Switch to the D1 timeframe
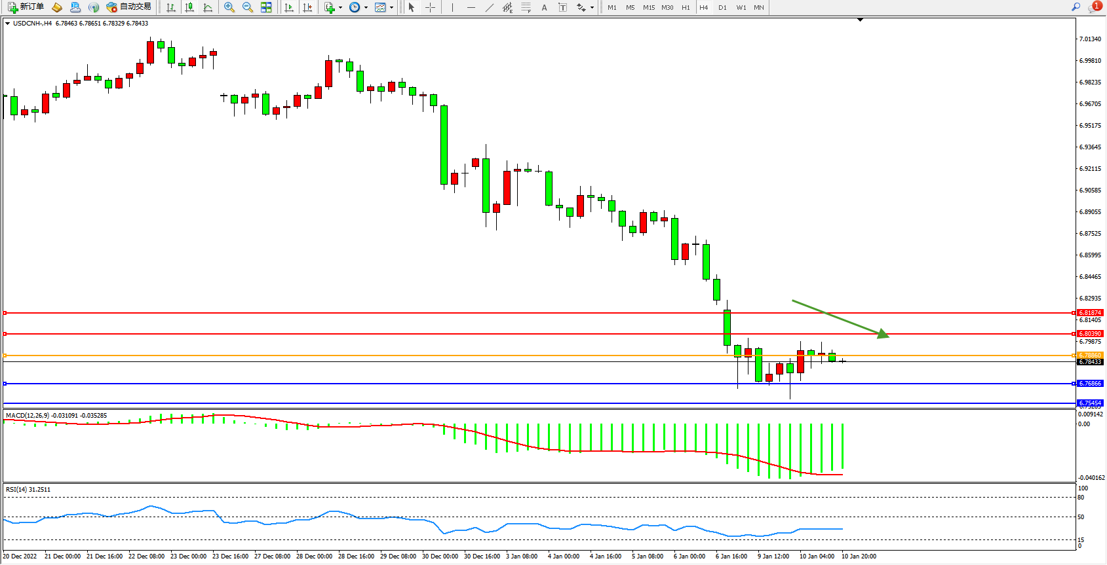The image size is (1107, 565). [722, 7]
